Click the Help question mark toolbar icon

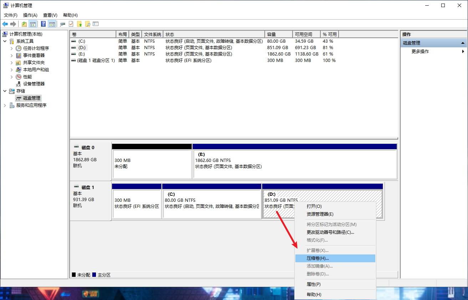click(43, 24)
